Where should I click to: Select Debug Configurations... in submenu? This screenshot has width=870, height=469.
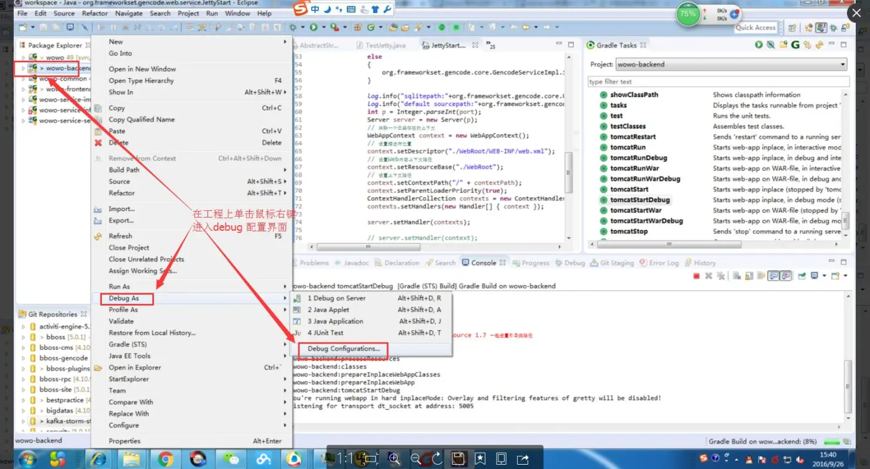click(344, 349)
